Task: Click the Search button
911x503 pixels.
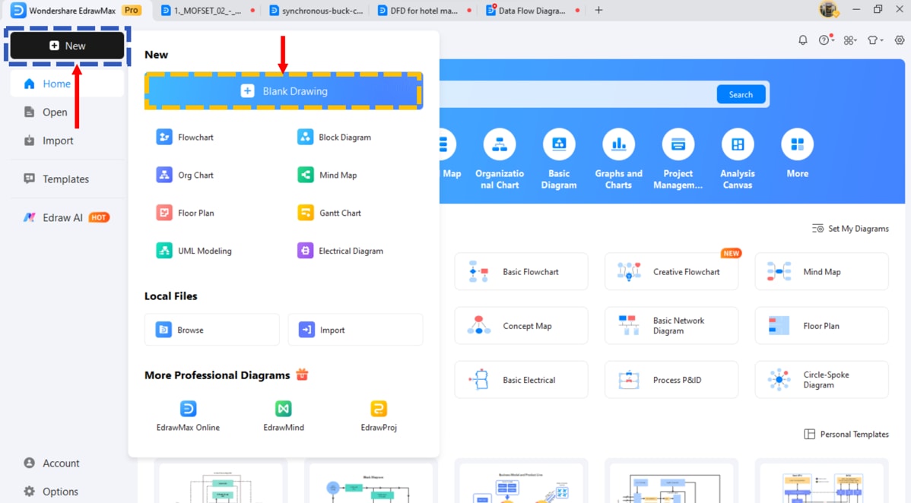Action: (741, 94)
